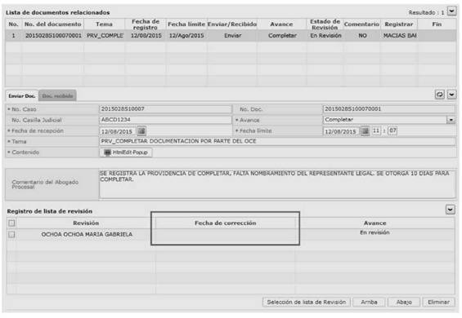Select document row 2015028S100070001

click(231, 36)
